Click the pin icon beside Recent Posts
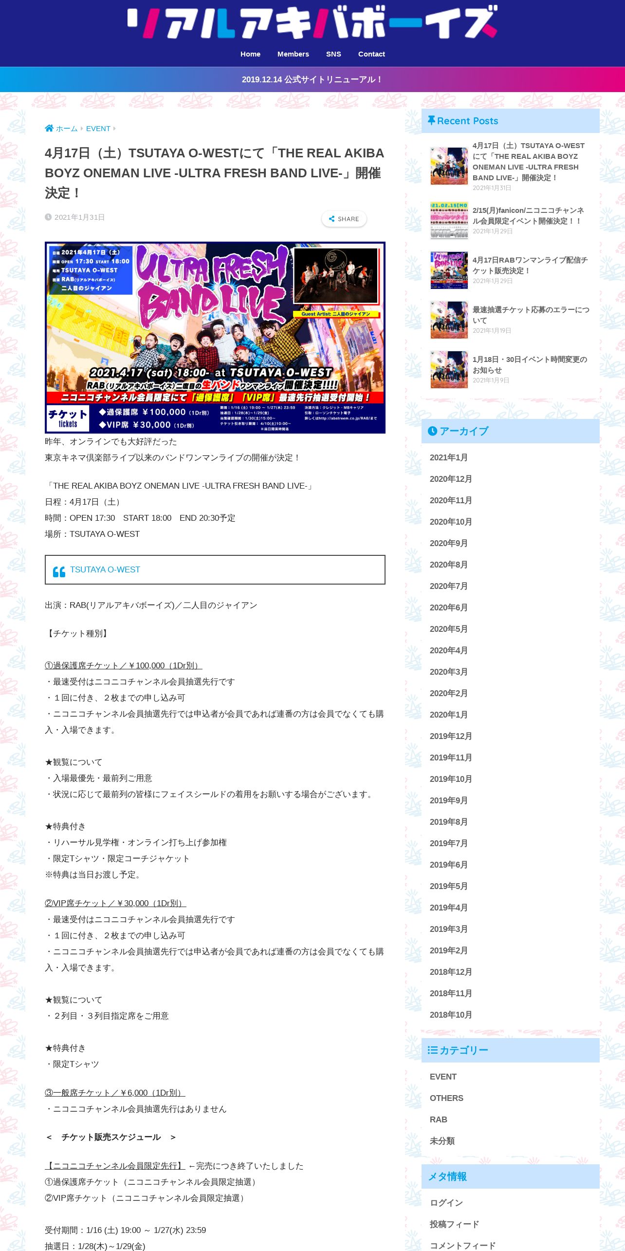The width and height of the screenshot is (625, 1251). 431,120
